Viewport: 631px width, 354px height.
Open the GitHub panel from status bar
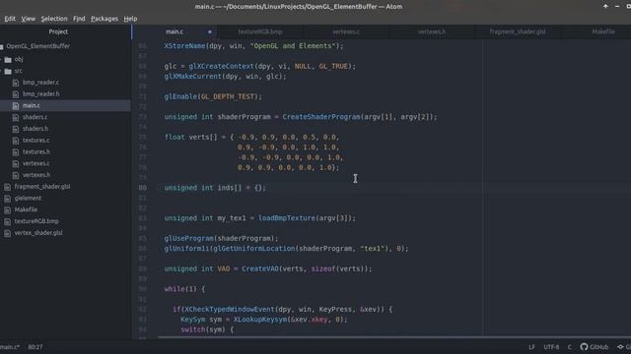pos(595,347)
